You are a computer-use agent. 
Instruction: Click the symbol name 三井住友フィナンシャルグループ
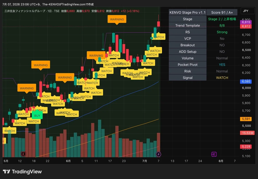pyautogui.click(x=25, y=11)
